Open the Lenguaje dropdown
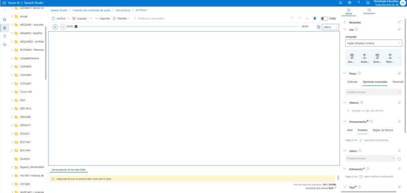Image resolution: width=407 pixels, height=193 pixels. point(373,43)
